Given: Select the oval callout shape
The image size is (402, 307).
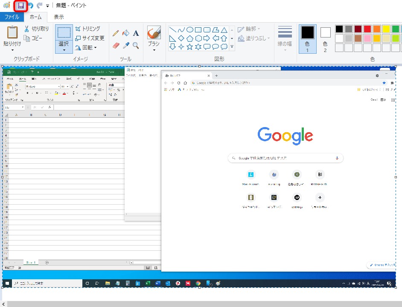Looking at the screenshot, I should pos(216,46).
